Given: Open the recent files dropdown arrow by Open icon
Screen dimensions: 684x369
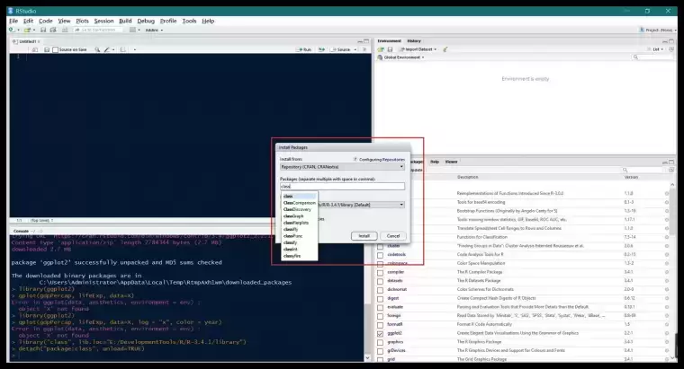Looking at the screenshot, I should 34,30.
